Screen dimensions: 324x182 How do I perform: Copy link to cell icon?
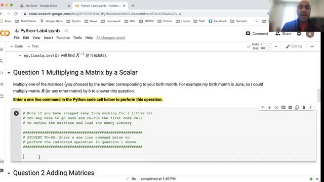coord(276,108)
